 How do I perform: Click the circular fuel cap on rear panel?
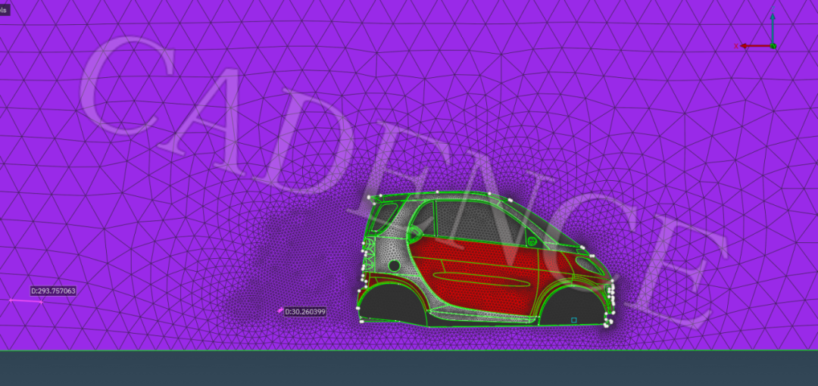pos(395,266)
